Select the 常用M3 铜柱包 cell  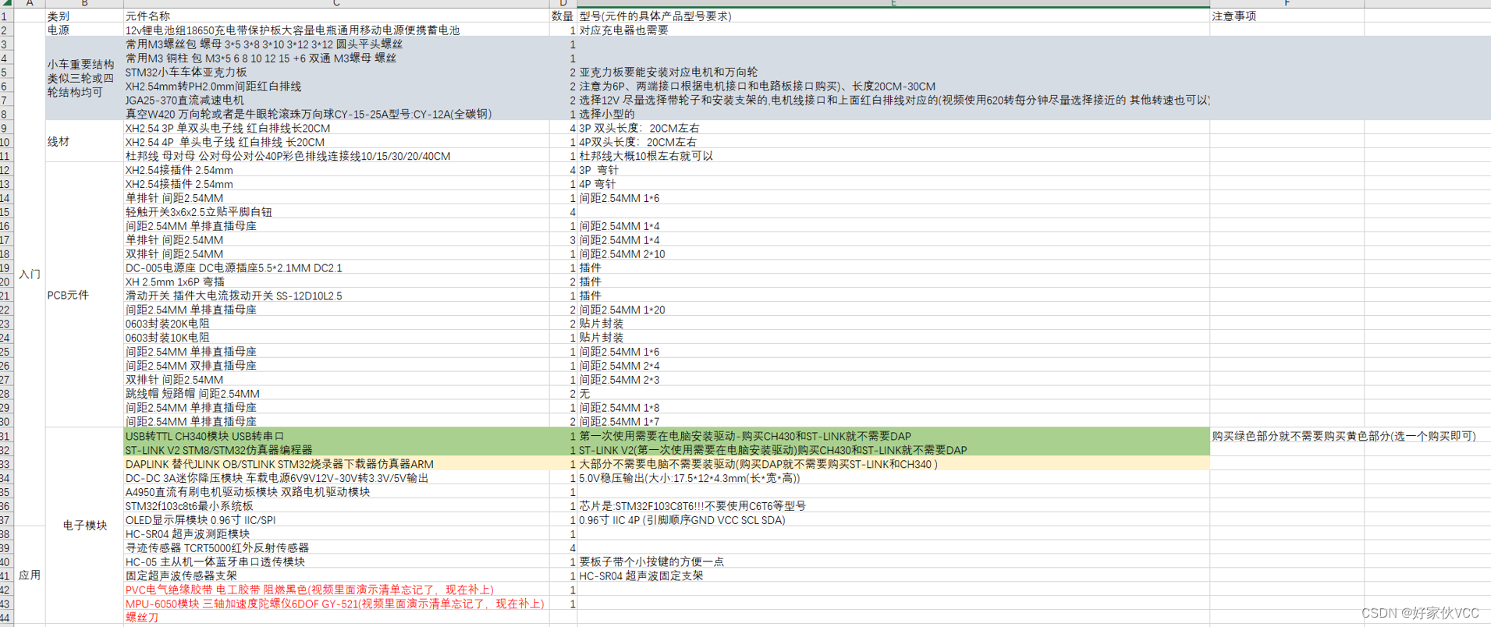click(336, 58)
